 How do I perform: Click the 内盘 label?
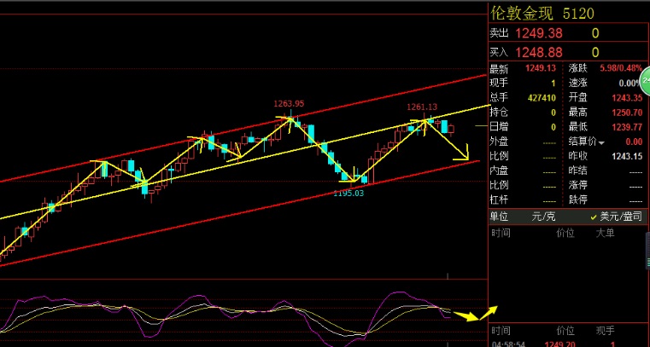coord(499,171)
